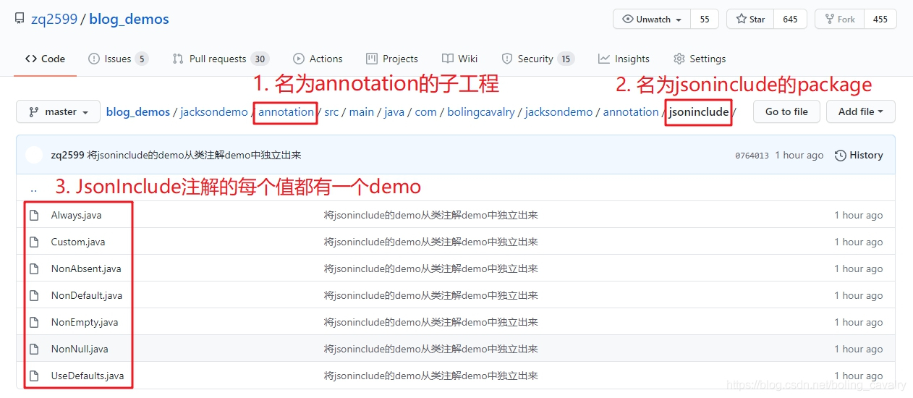Click the file icon next to NonEmpty.java
Viewport: 913px width, 398px height.
coord(33,322)
